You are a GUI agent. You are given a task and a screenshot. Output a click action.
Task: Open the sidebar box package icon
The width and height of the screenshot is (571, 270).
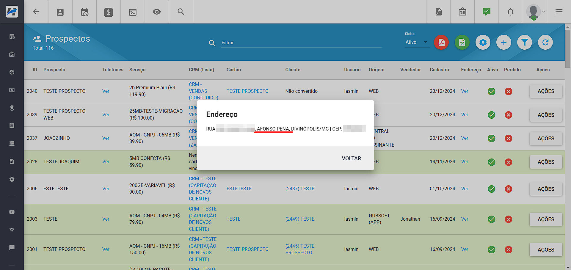pyautogui.click(x=12, y=72)
